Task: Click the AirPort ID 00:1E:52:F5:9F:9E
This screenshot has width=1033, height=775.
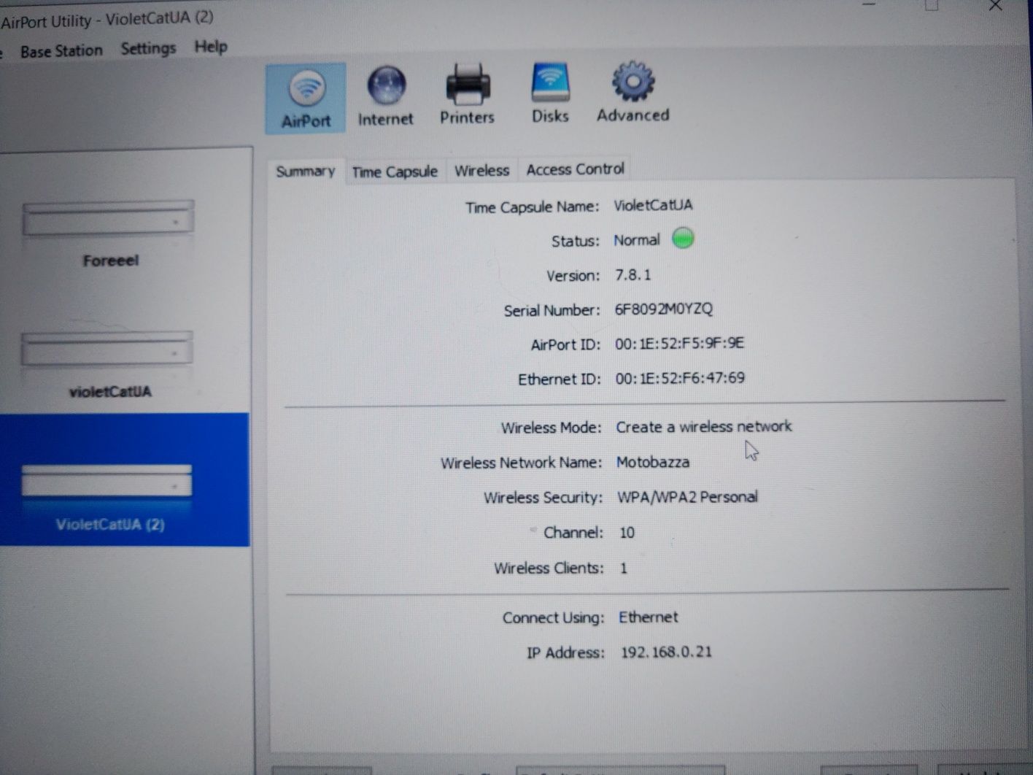Action: 679,343
